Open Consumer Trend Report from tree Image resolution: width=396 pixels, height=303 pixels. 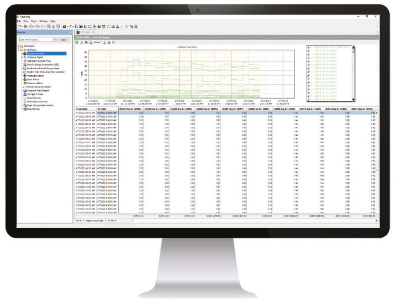point(38,91)
